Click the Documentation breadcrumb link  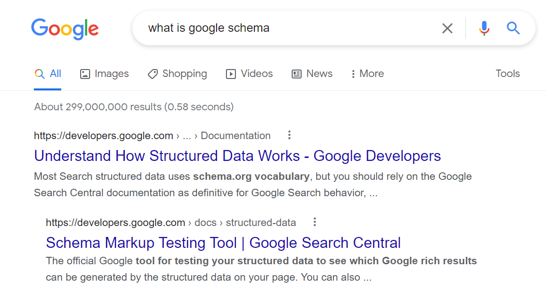click(235, 135)
